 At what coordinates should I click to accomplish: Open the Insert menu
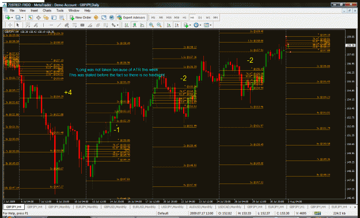click(34, 10)
